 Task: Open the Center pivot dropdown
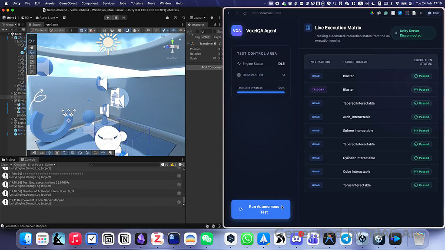click(x=39, y=30)
